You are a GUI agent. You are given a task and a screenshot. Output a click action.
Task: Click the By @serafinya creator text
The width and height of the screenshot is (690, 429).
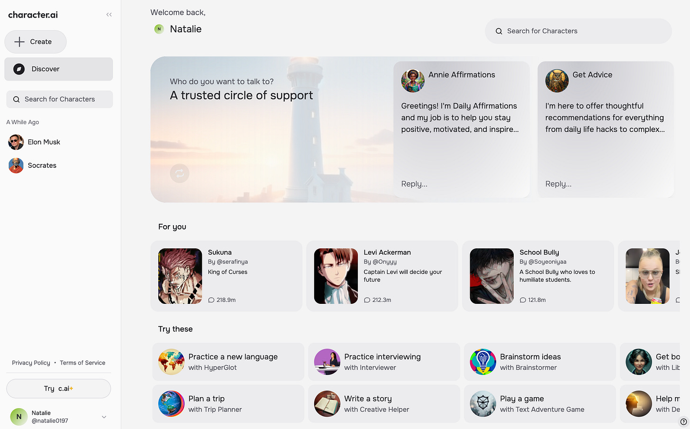(228, 262)
